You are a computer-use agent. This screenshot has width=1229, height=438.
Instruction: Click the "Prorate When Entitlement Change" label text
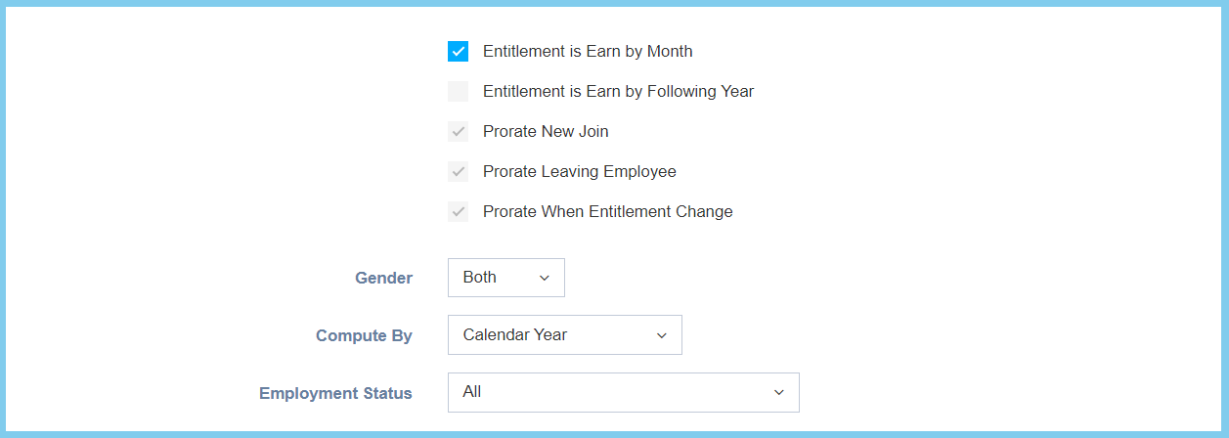click(x=607, y=212)
